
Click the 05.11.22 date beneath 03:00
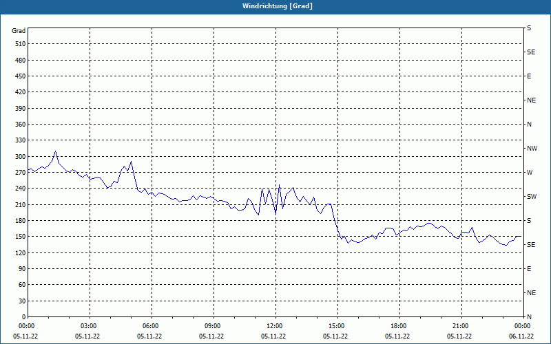[x=87, y=336]
